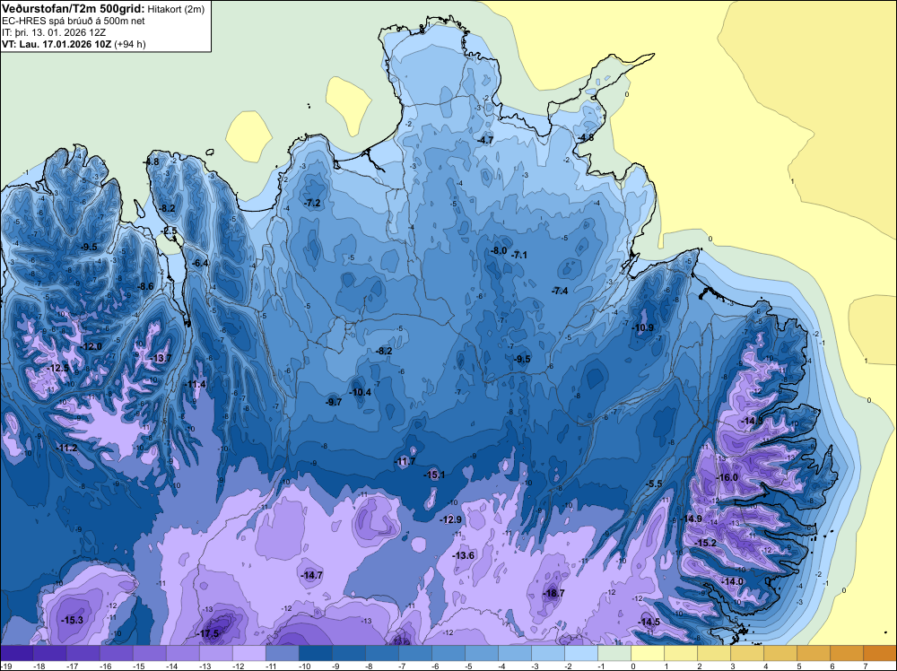This screenshot has width=897, height=671.
Task: Select the line "EC-HRES spá brúuð á 500m net"
Action: 74,22
